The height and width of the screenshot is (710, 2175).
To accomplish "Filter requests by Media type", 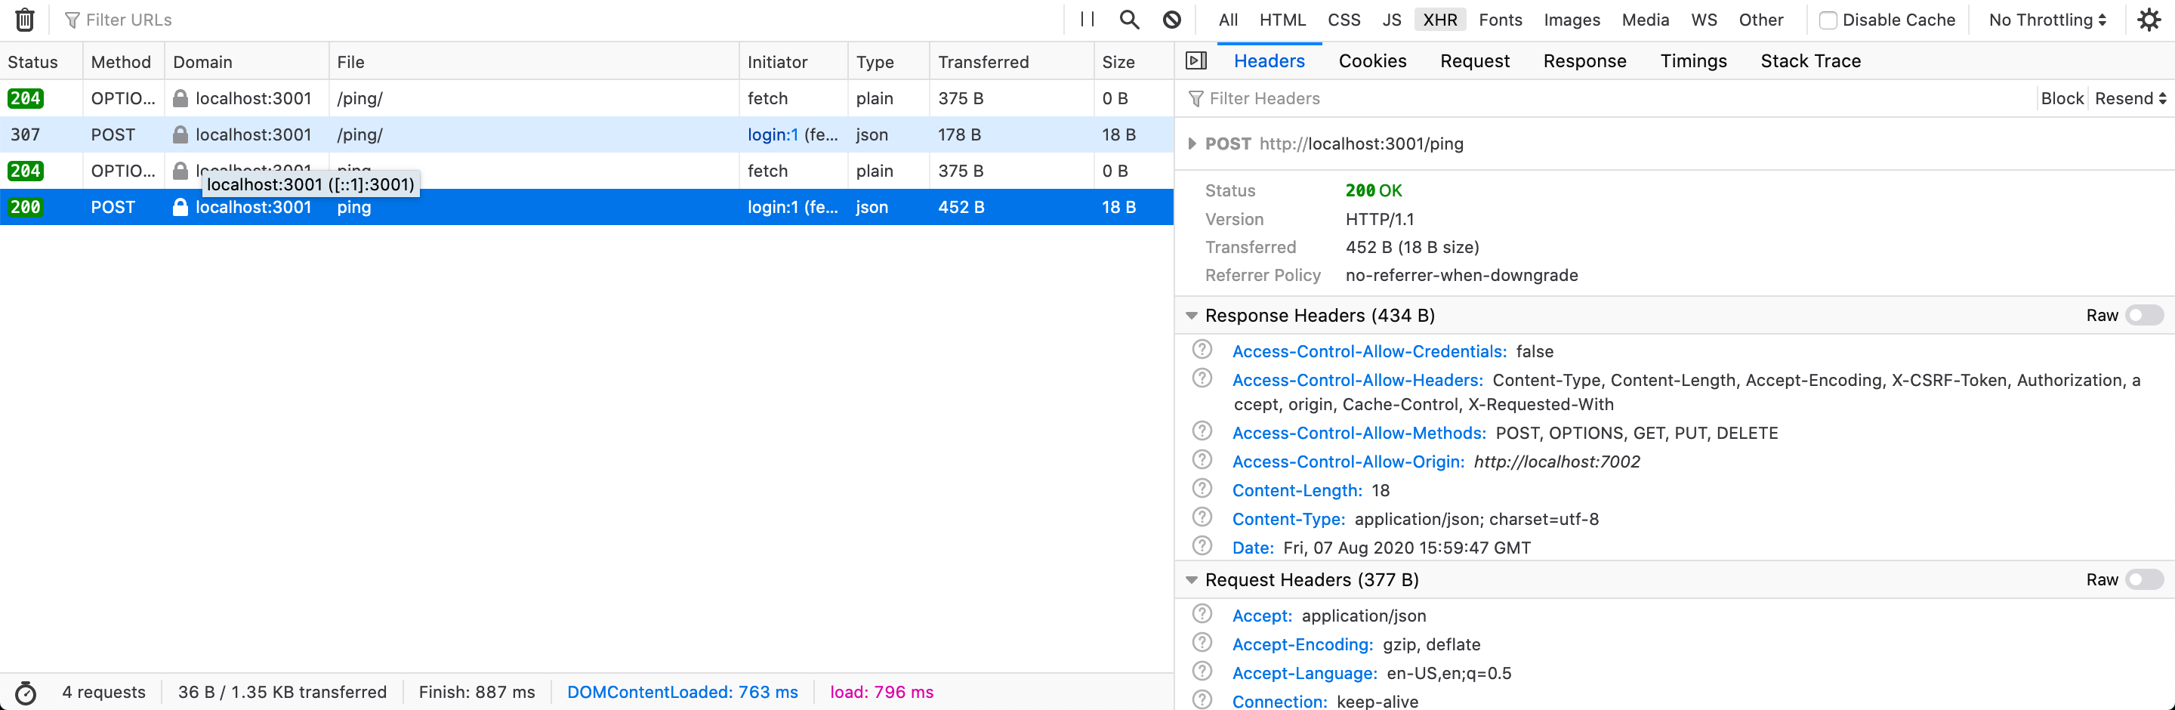I will point(1645,20).
